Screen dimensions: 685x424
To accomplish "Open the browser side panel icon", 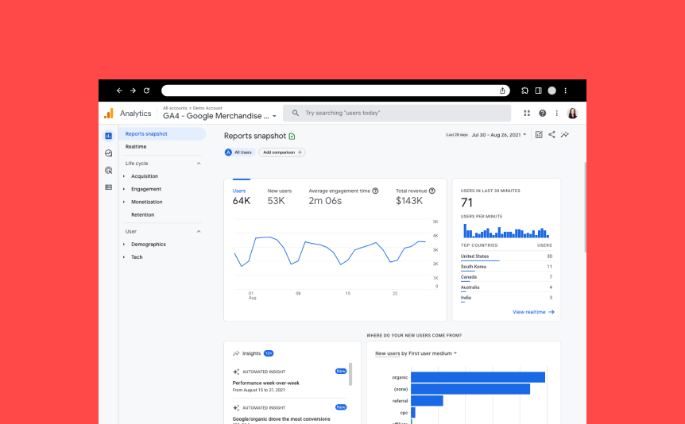I will (x=538, y=91).
